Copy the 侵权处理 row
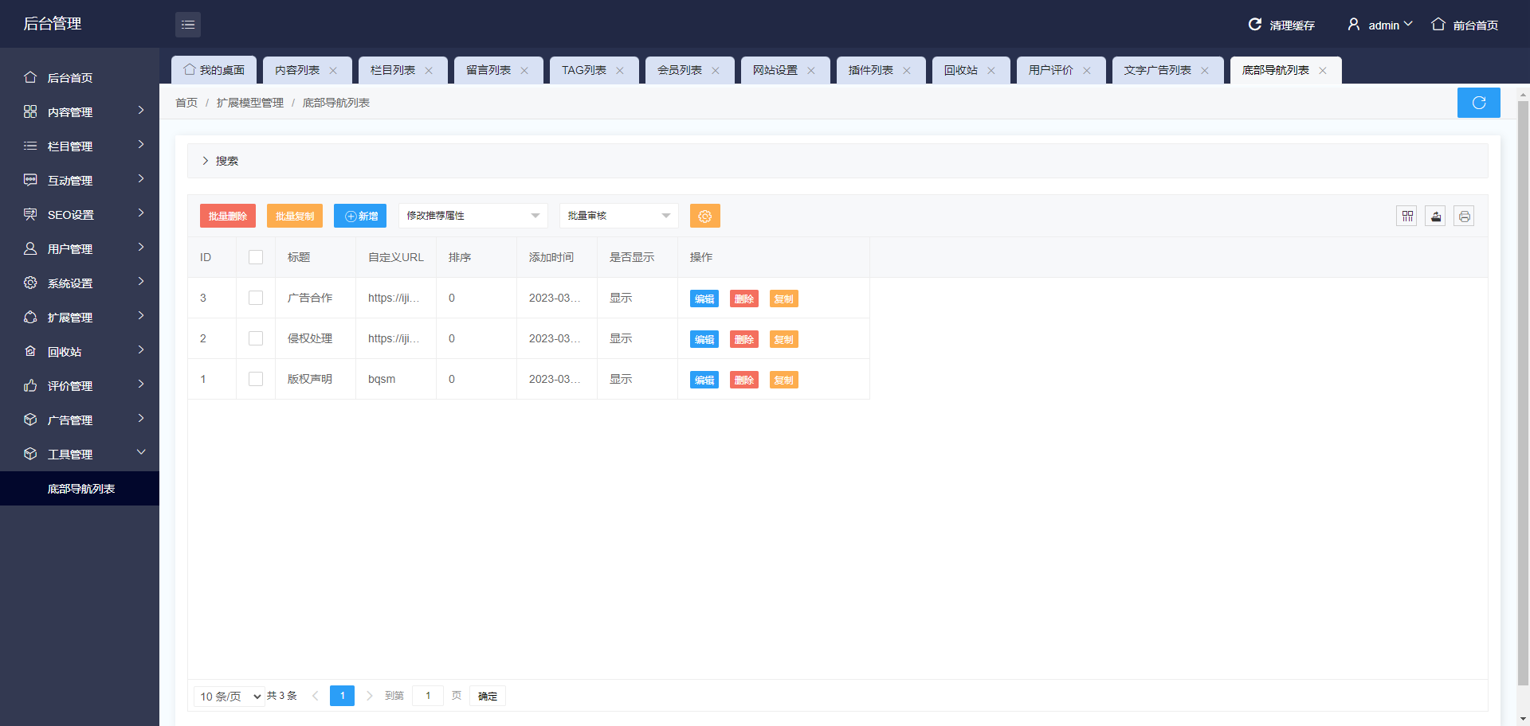This screenshot has width=1530, height=726. (784, 339)
